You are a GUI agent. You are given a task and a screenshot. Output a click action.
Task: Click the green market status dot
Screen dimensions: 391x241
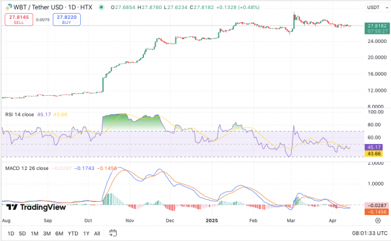coord(101,7)
